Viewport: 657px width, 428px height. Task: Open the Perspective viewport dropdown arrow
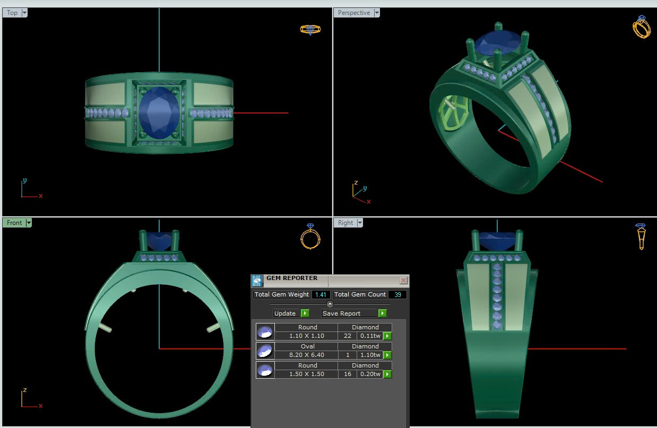click(377, 13)
